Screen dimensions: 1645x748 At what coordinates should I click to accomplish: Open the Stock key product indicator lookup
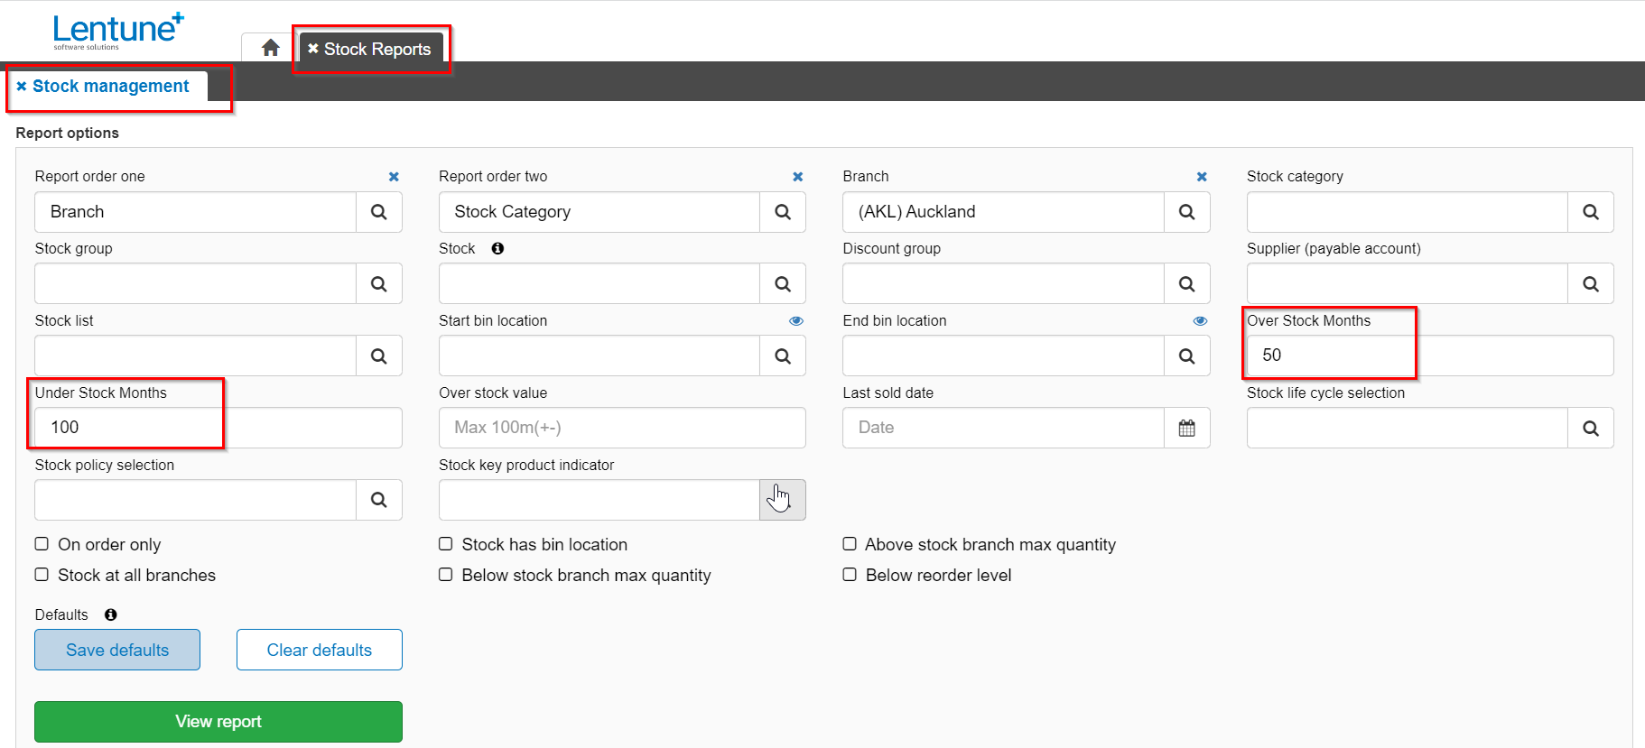[x=782, y=500]
